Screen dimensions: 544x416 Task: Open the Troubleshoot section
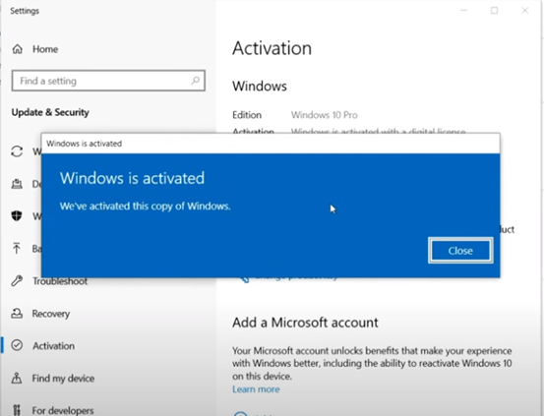(x=60, y=281)
